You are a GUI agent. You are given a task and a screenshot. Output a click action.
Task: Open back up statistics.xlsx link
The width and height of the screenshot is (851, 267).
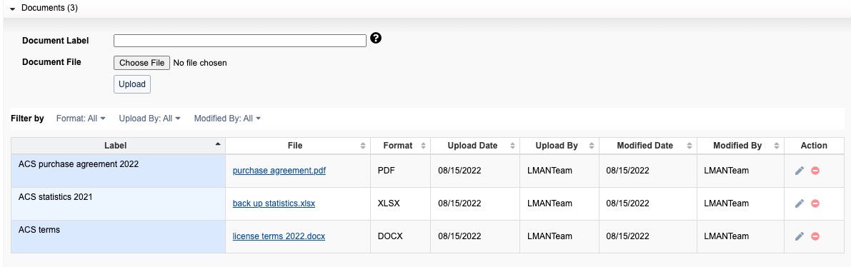[x=274, y=203]
